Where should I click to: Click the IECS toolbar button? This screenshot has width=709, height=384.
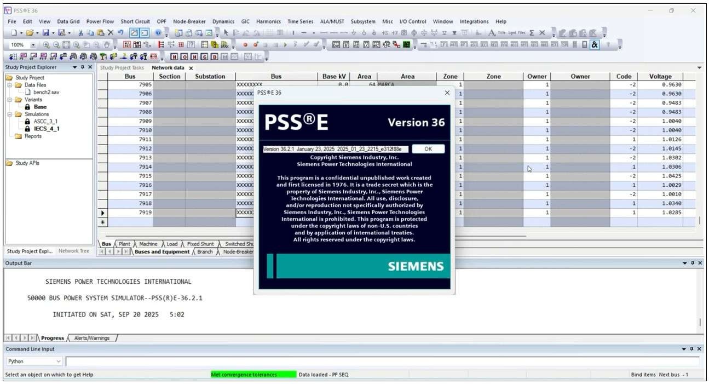coord(484,45)
